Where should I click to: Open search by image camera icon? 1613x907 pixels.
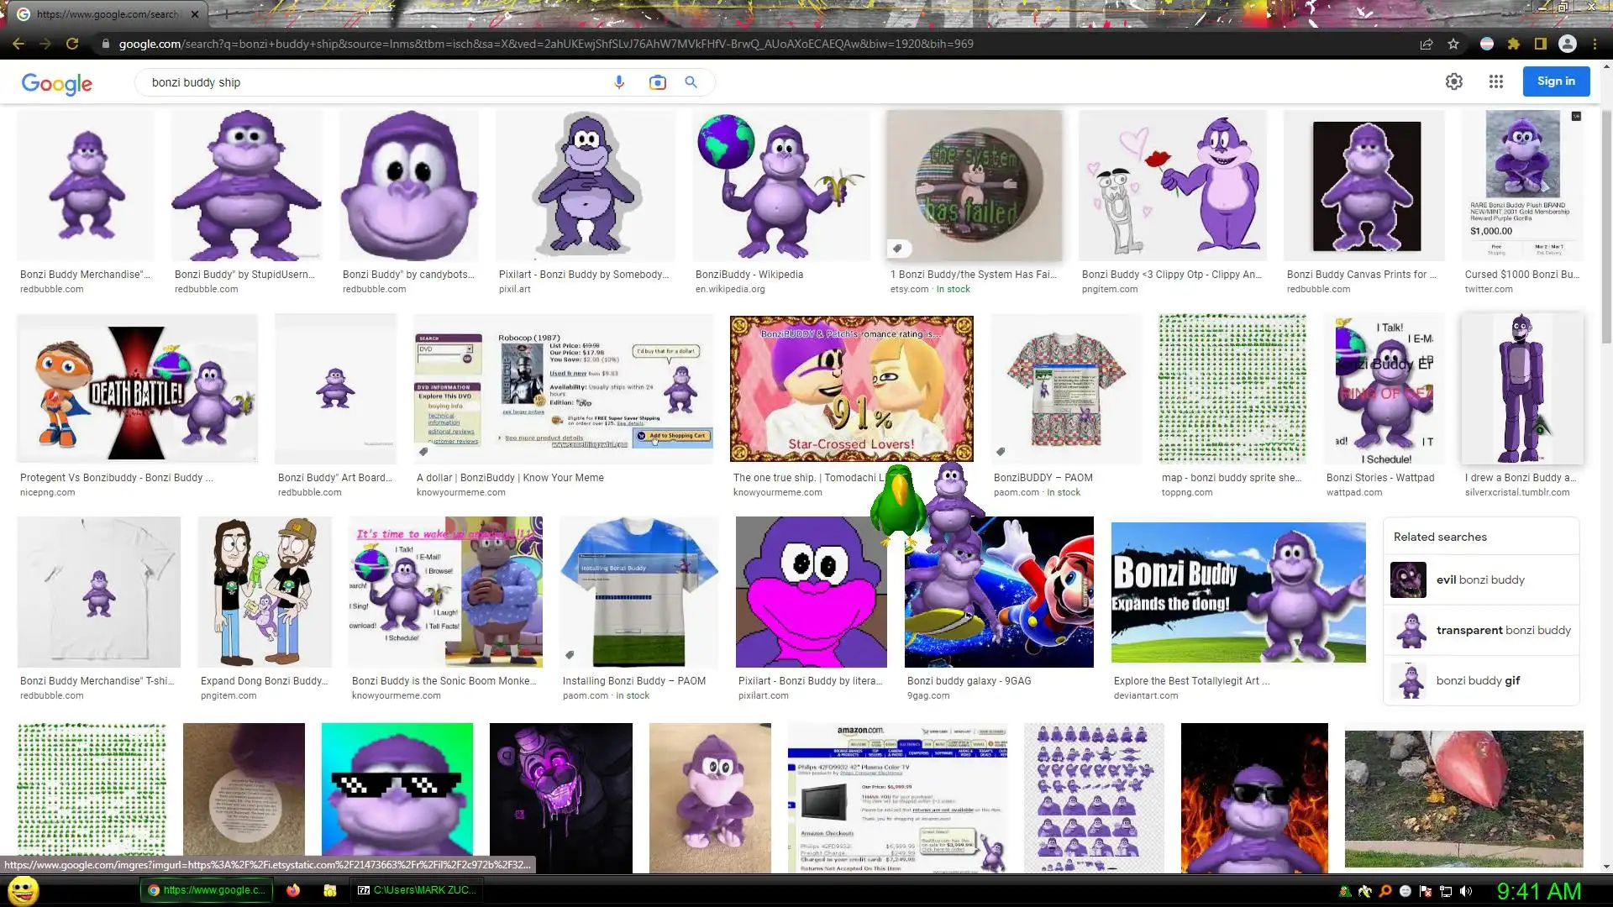click(x=657, y=82)
